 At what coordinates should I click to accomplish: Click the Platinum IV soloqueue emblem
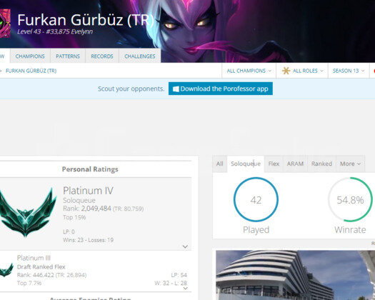pos(28,213)
